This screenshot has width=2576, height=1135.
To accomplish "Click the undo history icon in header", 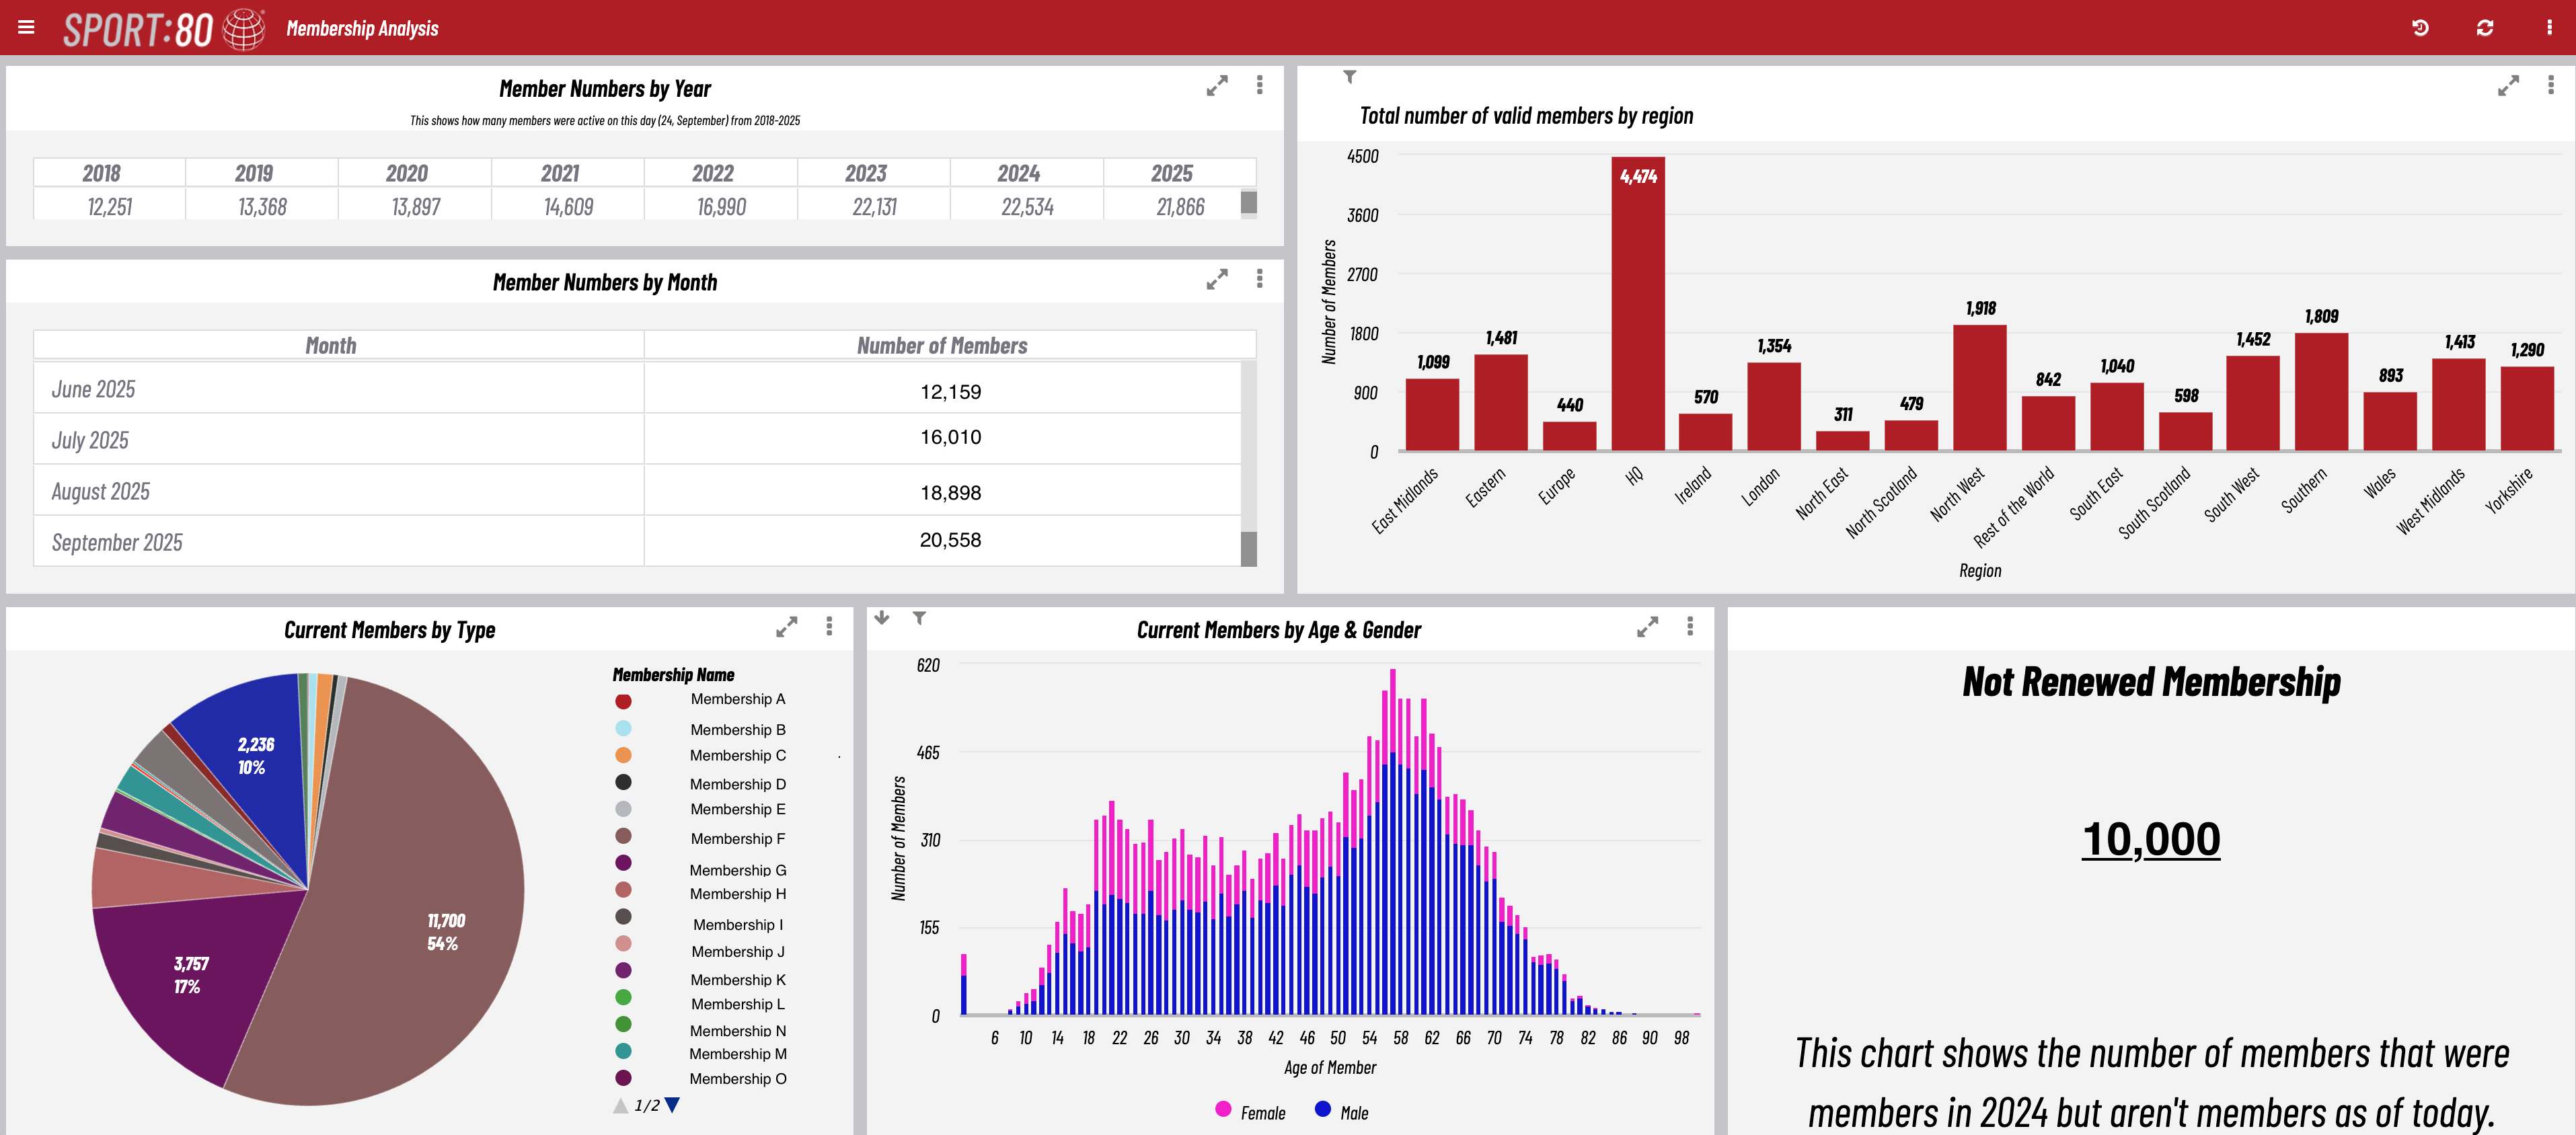I will 2420,28.
